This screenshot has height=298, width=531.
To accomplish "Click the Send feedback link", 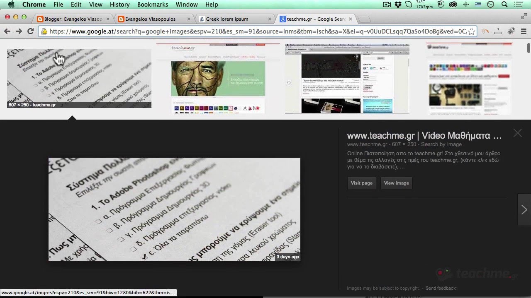I will (x=441, y=288).
